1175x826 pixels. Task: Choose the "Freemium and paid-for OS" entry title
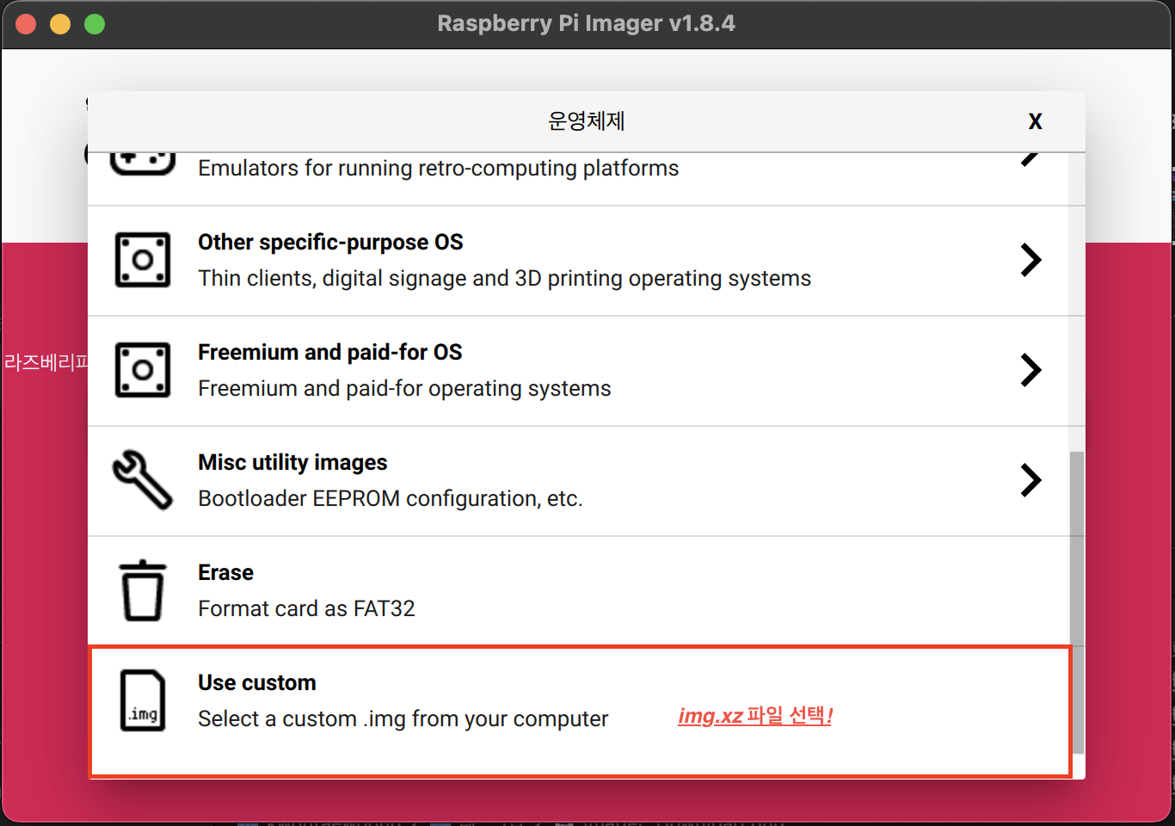pyautogui.click(x=329, y=353)
